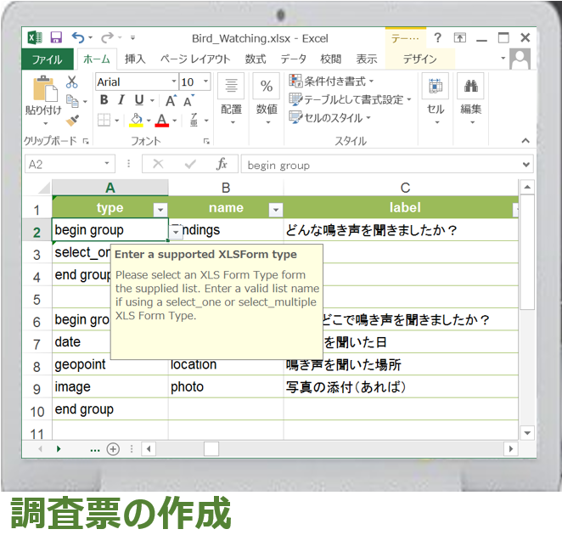
Task: Open the name column filter dropdown
Action: pyautogui.click(x=276, y=210)
